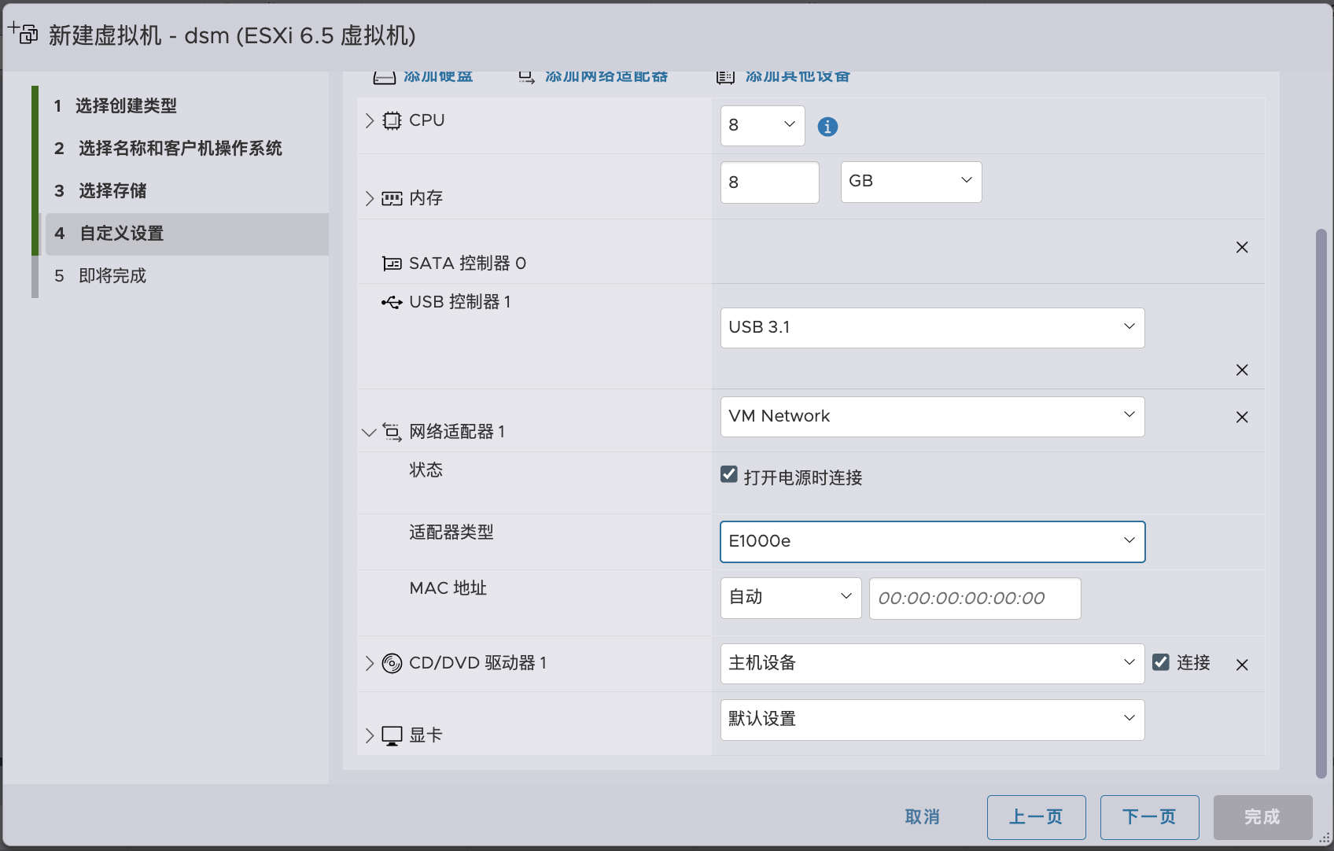Remove USB controller 1 with its X

click(x=1242, y=370)
